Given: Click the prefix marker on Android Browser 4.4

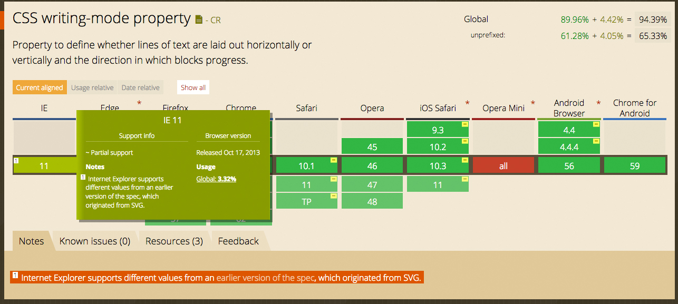Looking at the screenshot, I should pyautogui.click(x=596, y=124).
